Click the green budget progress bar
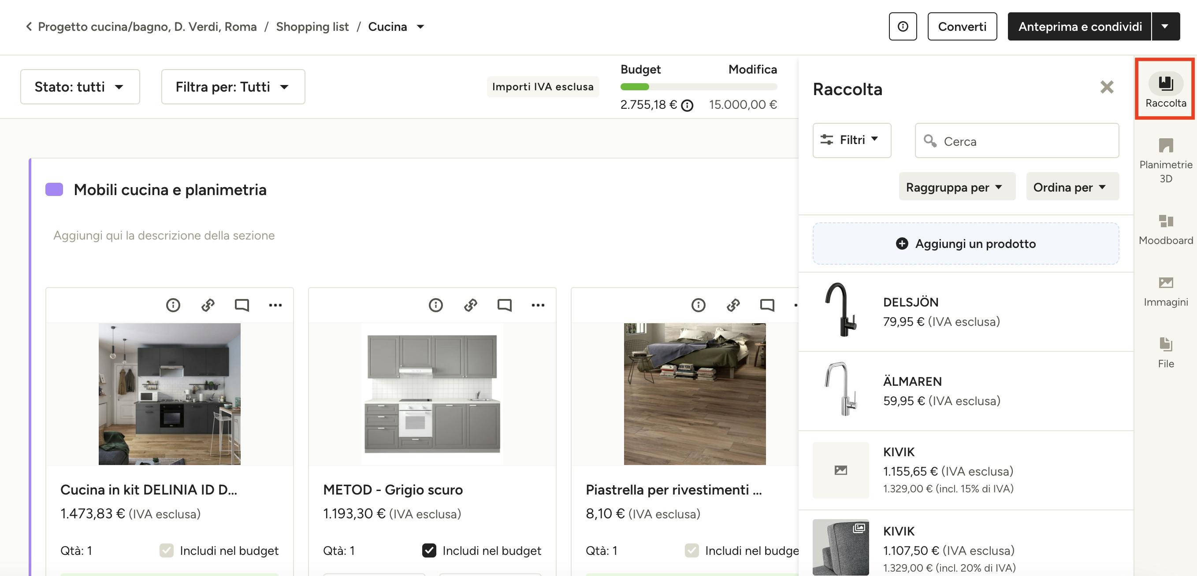 coord(634,87)
